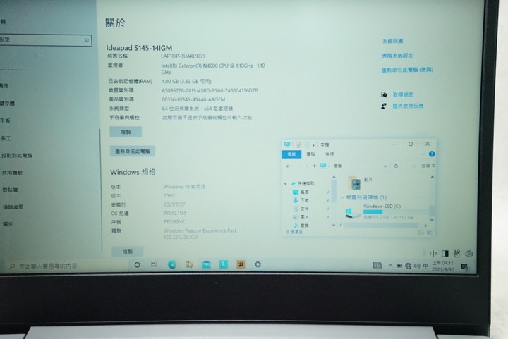508x339 pixels.
Task: Click 複製 button under device specs
Action: [126, 132]
